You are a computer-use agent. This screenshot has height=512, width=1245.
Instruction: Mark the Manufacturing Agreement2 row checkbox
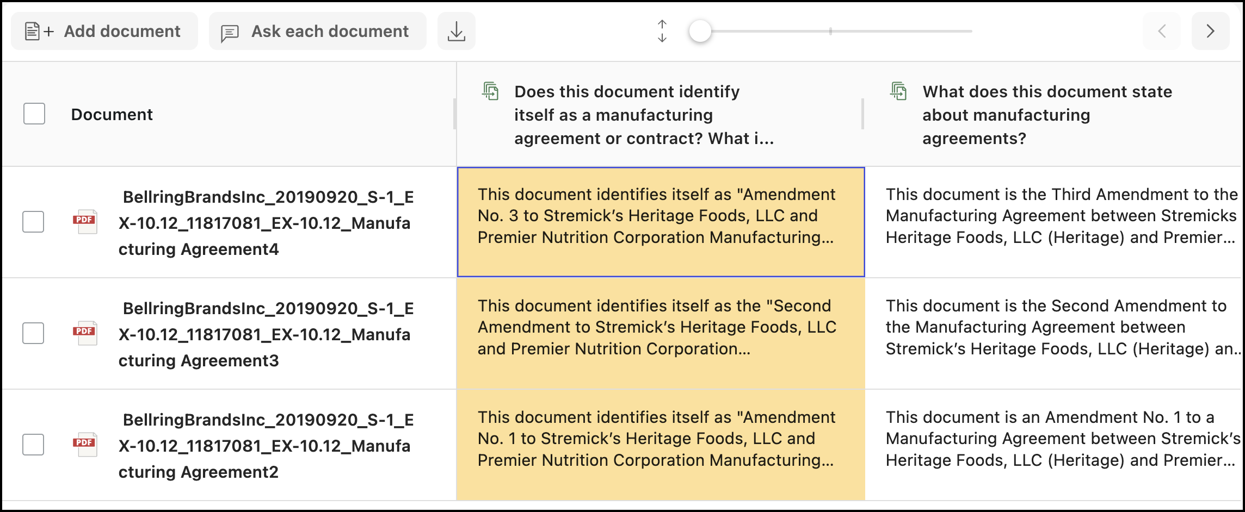[33, 445]
